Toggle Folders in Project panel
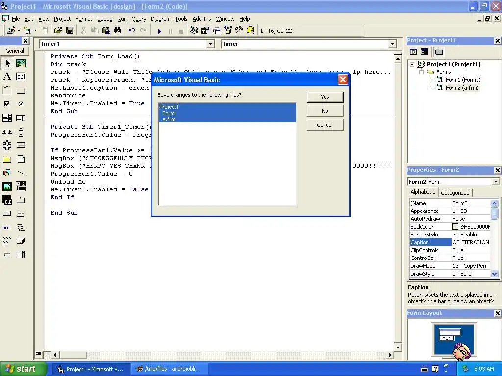The height and width of the screenshot is (376, 502). coord(439,52)
